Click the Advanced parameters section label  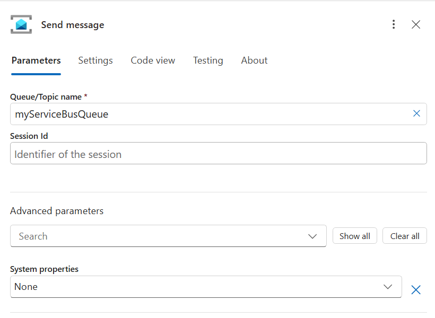[57, 211]
